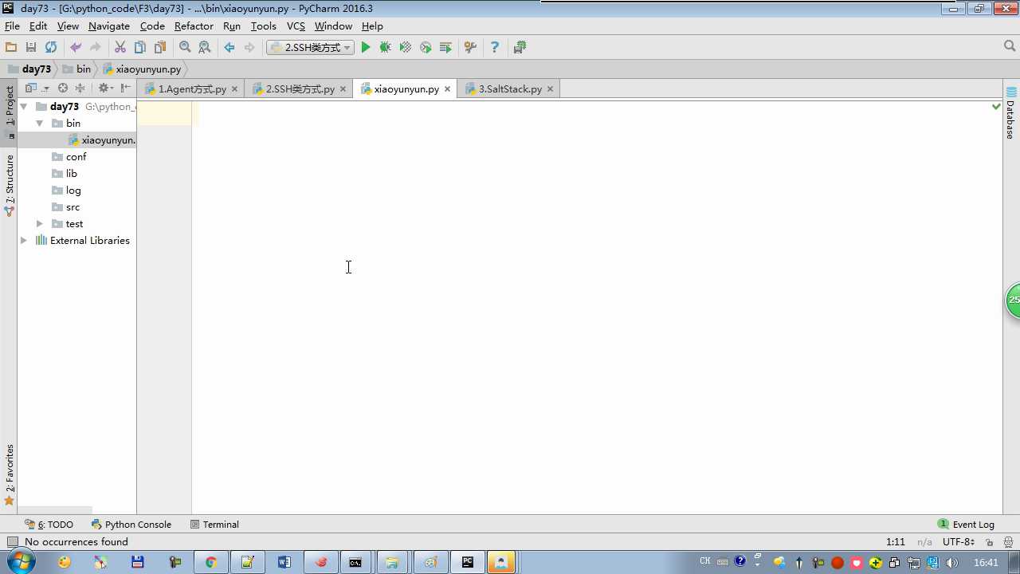Collapse all in project panel

tap(80, 88)
